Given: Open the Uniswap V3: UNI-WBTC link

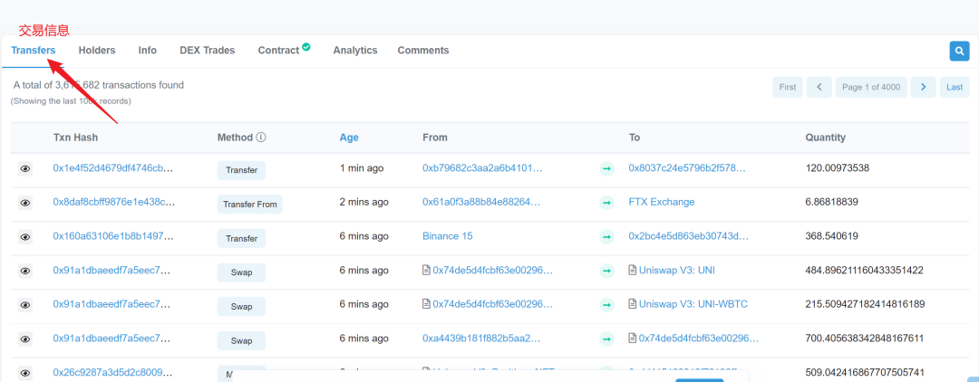Looking at the screenshot, I should (693, 304).
